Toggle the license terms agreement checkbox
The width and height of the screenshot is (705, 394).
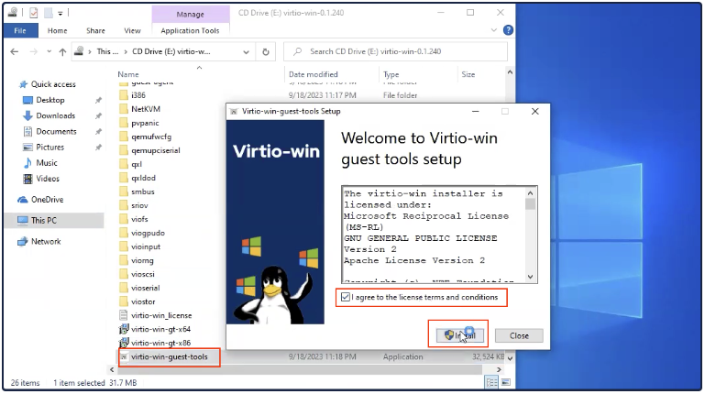click(346, 298)
